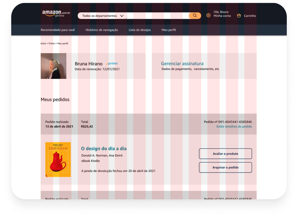
Task: Click eBook Kindle format text
Action: coord(90,161)
